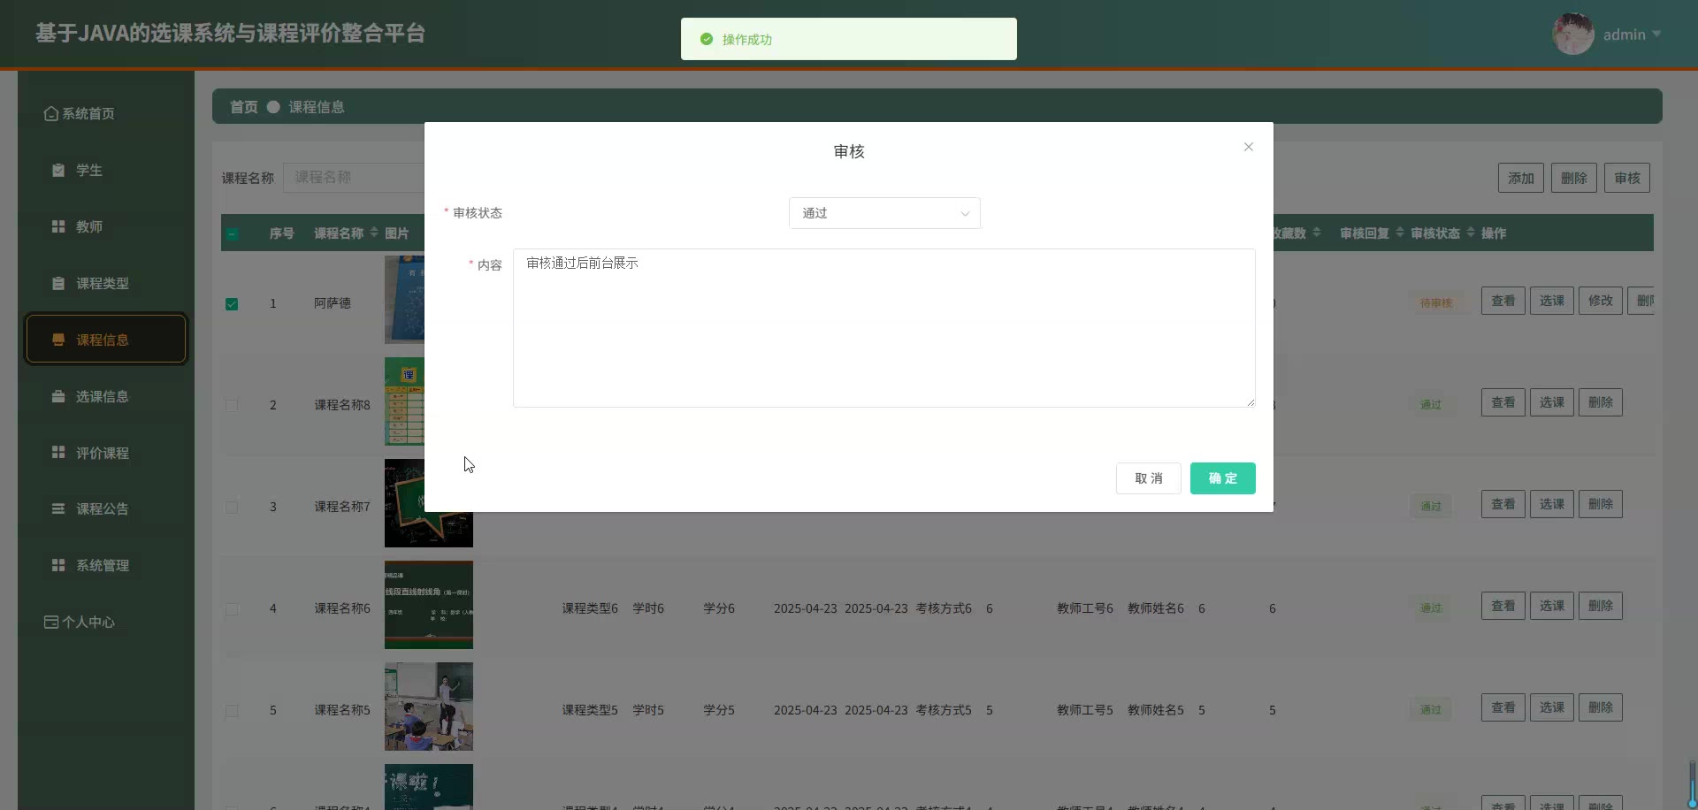Click 删除 for the 课程名称7 row
Viewport: 1698px width, 810px height.
[x=1601, y=504]
